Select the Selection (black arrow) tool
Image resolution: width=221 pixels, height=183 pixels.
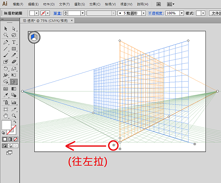6,29
